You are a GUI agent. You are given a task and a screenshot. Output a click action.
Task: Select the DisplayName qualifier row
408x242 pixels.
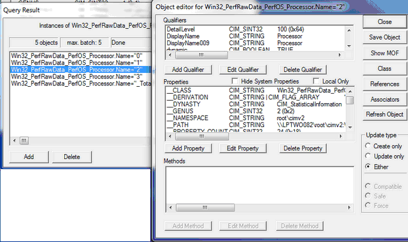coord(256,36)
